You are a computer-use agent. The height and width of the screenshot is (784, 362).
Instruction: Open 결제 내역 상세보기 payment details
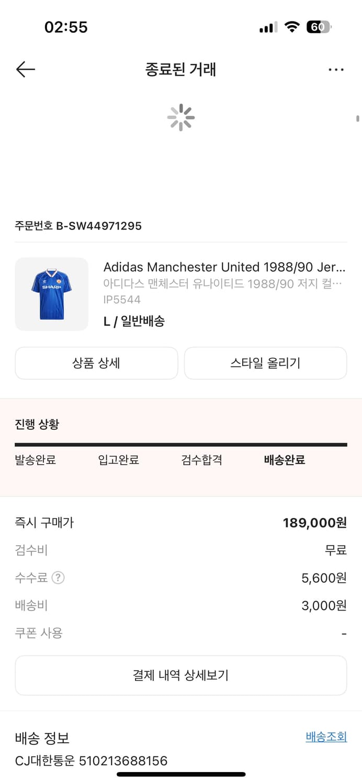point(181,675)
